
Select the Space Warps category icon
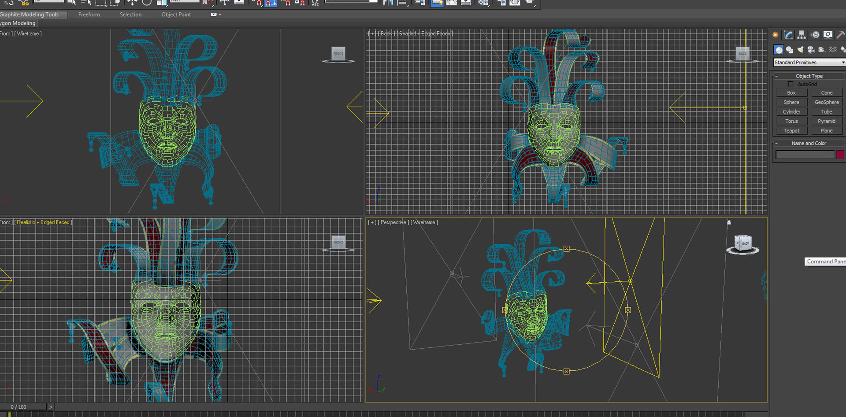click(x=832, y=50)
